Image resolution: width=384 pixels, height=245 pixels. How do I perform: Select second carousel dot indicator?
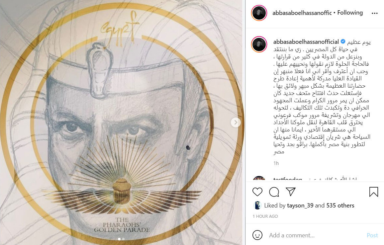(x=124, y=239)
